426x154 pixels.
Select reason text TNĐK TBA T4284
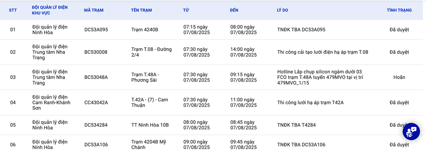click(x=296, y=125)
